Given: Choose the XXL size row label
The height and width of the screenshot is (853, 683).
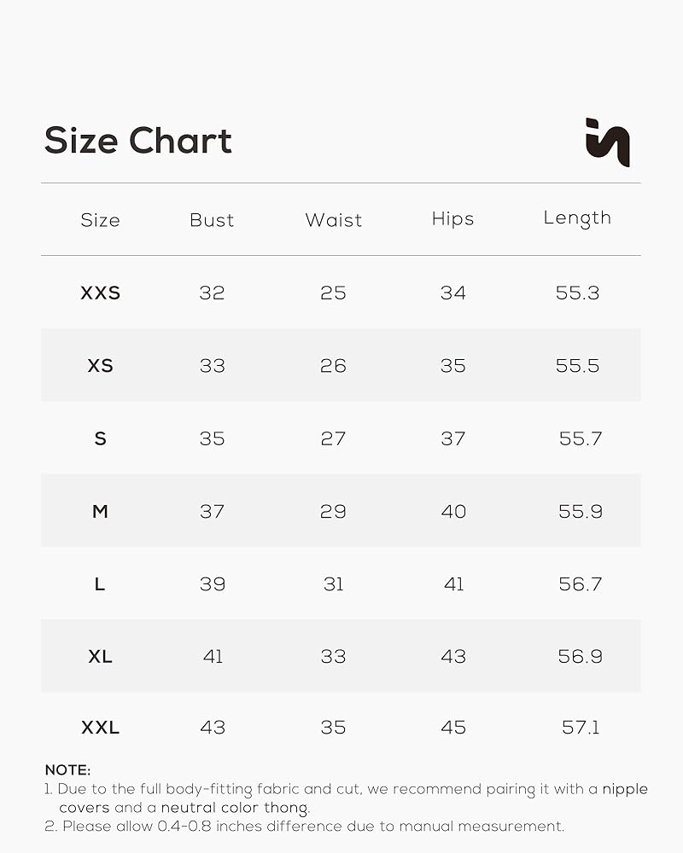Looking at the screenshot, I should click(x=101, y=728).
